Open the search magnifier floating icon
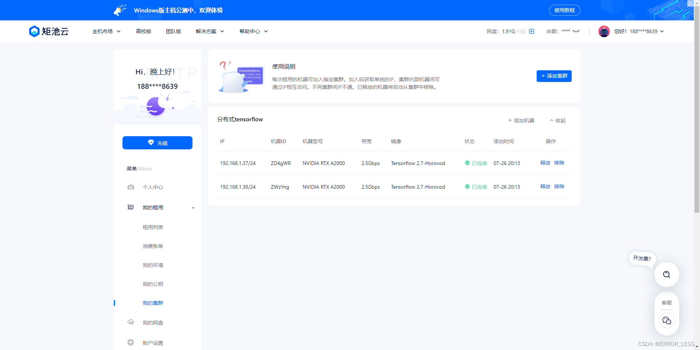This screenshot has height=350, width=700. coord(666,275)
